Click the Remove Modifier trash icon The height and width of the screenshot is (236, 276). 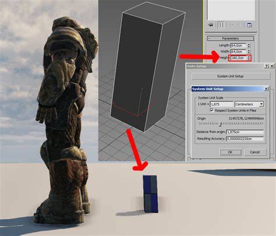(239, 25)
